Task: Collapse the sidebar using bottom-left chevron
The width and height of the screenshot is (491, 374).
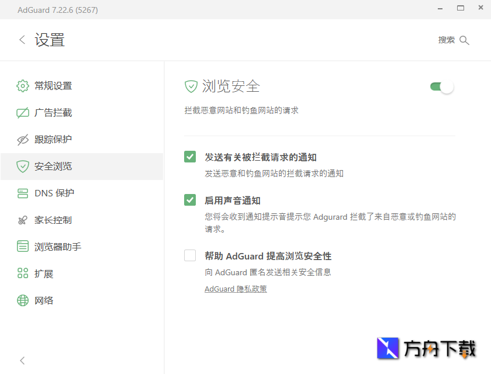Action: point(22,361)
